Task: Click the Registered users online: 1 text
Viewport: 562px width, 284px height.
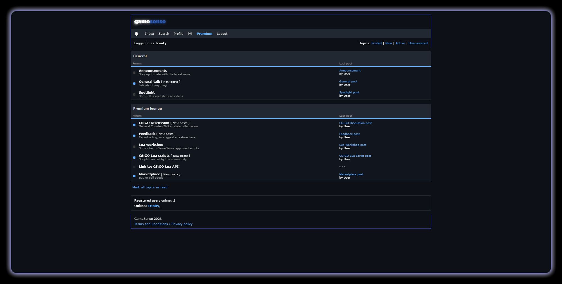Action: click(x=155, y=200)
